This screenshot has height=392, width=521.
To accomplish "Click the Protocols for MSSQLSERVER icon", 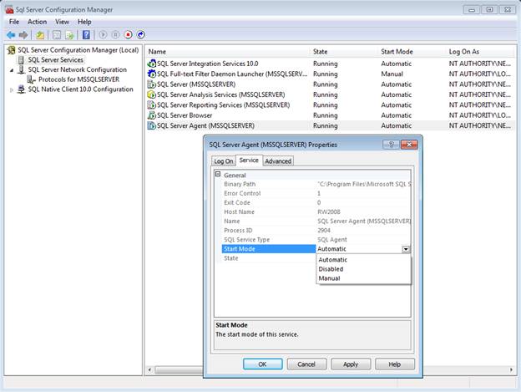I will 31,79.
